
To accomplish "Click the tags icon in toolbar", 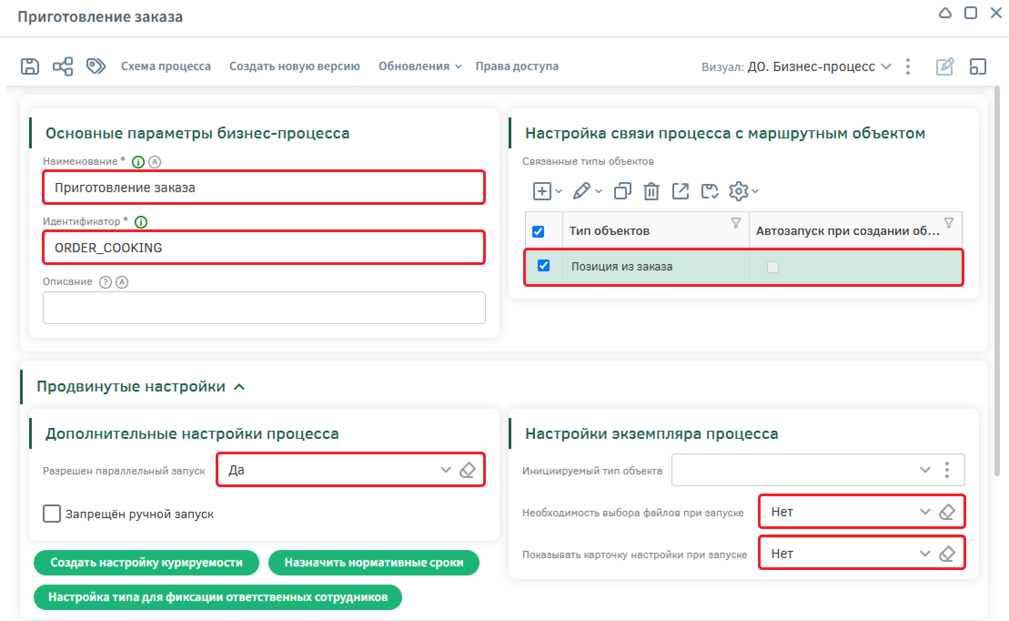I will pos(96,66).
